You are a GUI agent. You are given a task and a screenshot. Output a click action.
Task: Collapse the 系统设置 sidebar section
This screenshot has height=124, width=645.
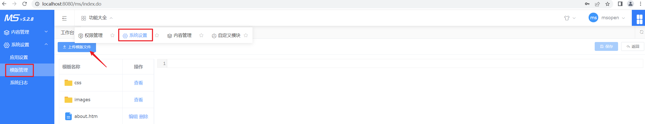point(27,45)
